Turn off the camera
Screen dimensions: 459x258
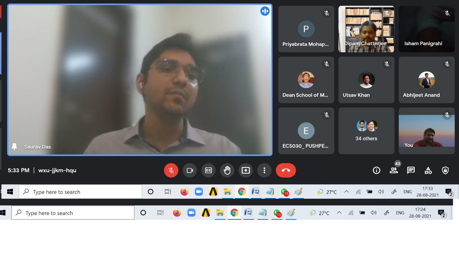tap(190, 171)
